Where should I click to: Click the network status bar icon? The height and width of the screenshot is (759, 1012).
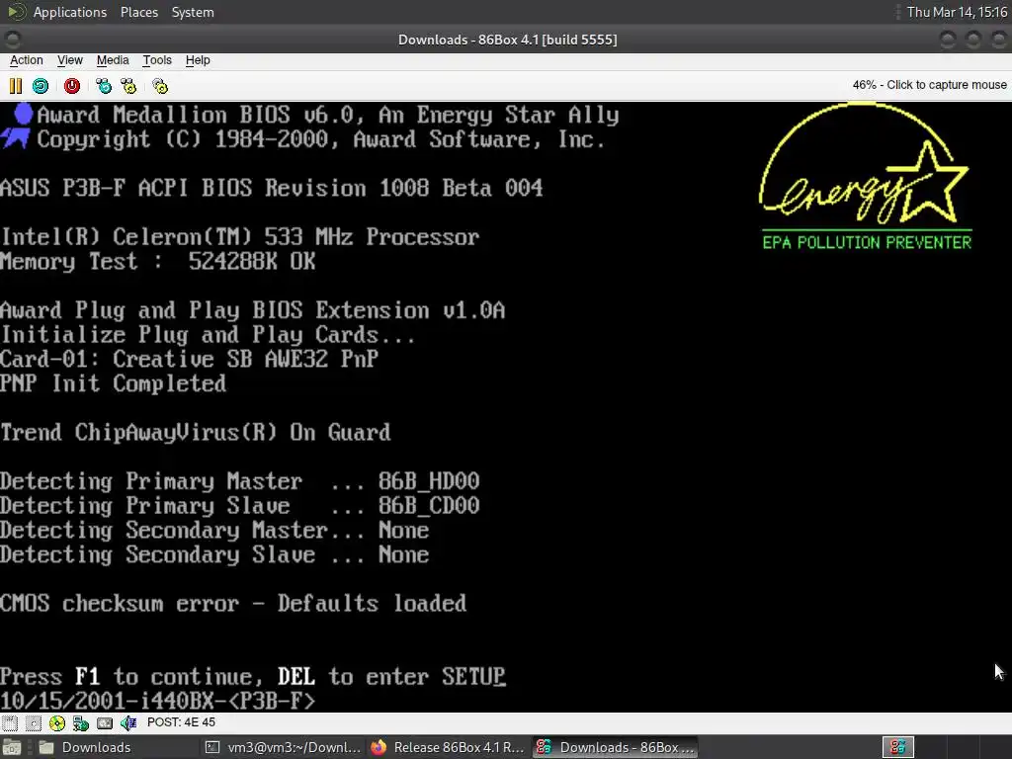pyautogui.click(x=81, y=722)
